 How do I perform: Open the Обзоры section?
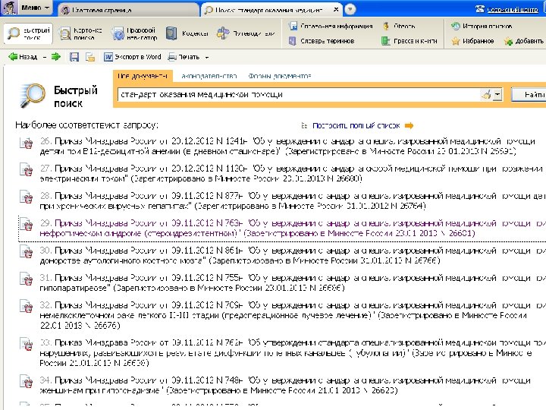399,26
